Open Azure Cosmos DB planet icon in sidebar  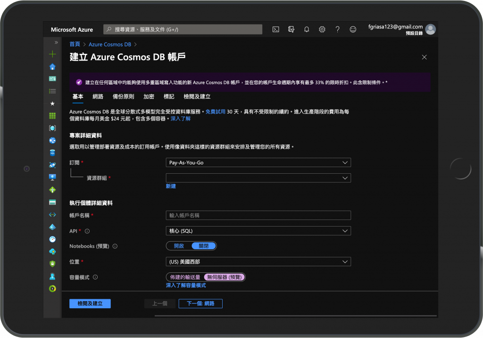tap(52, 165)
